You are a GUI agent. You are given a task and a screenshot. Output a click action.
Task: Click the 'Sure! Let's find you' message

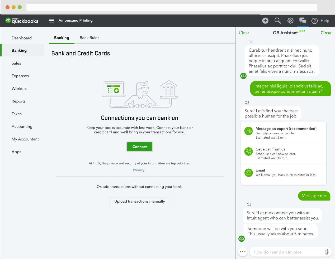click(271, 113)
